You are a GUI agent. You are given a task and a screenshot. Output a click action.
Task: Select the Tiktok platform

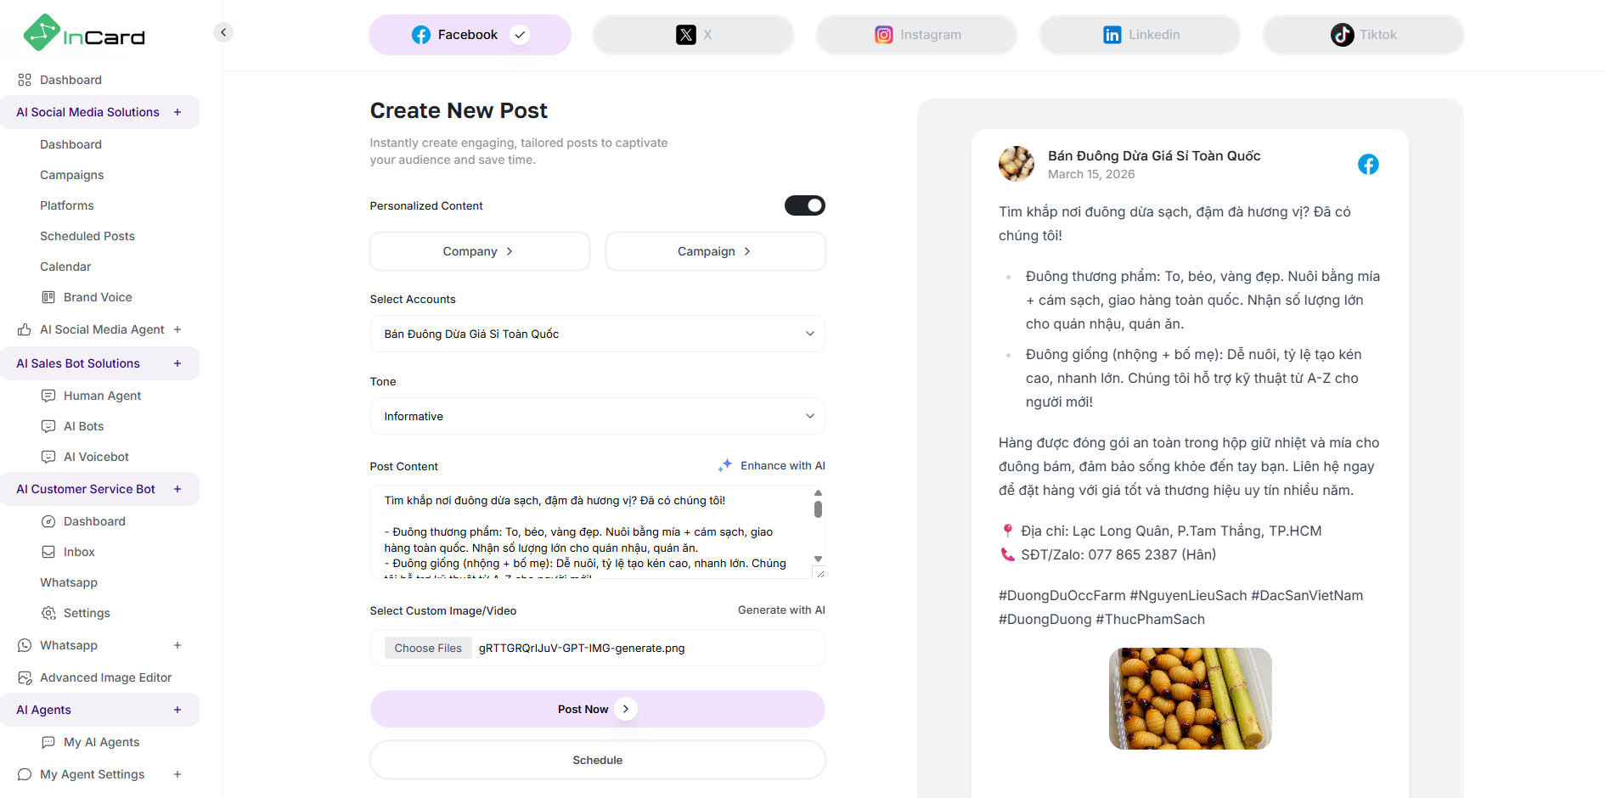[x=1362, y=35]
